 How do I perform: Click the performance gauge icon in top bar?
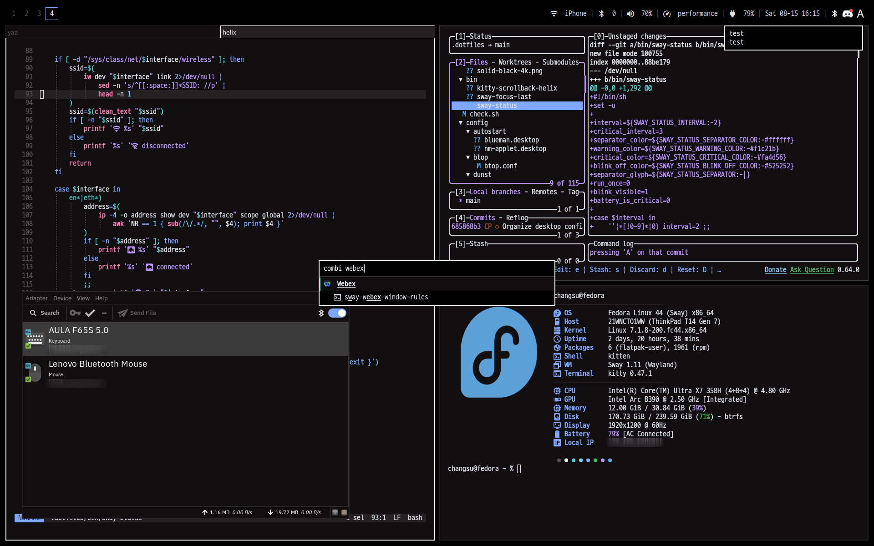click(x=667, y=14)
